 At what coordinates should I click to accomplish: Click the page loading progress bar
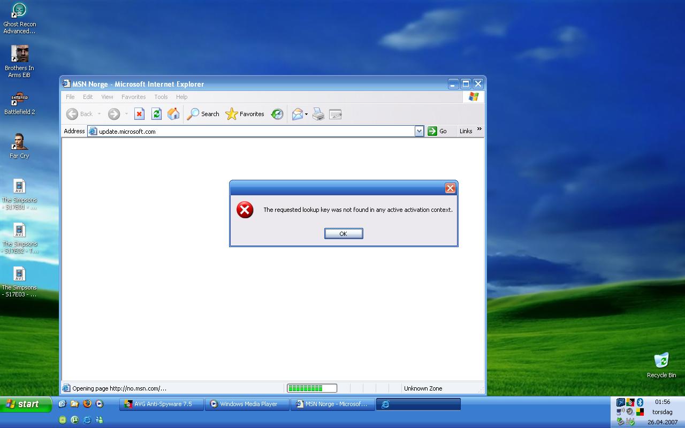[312, 388]
